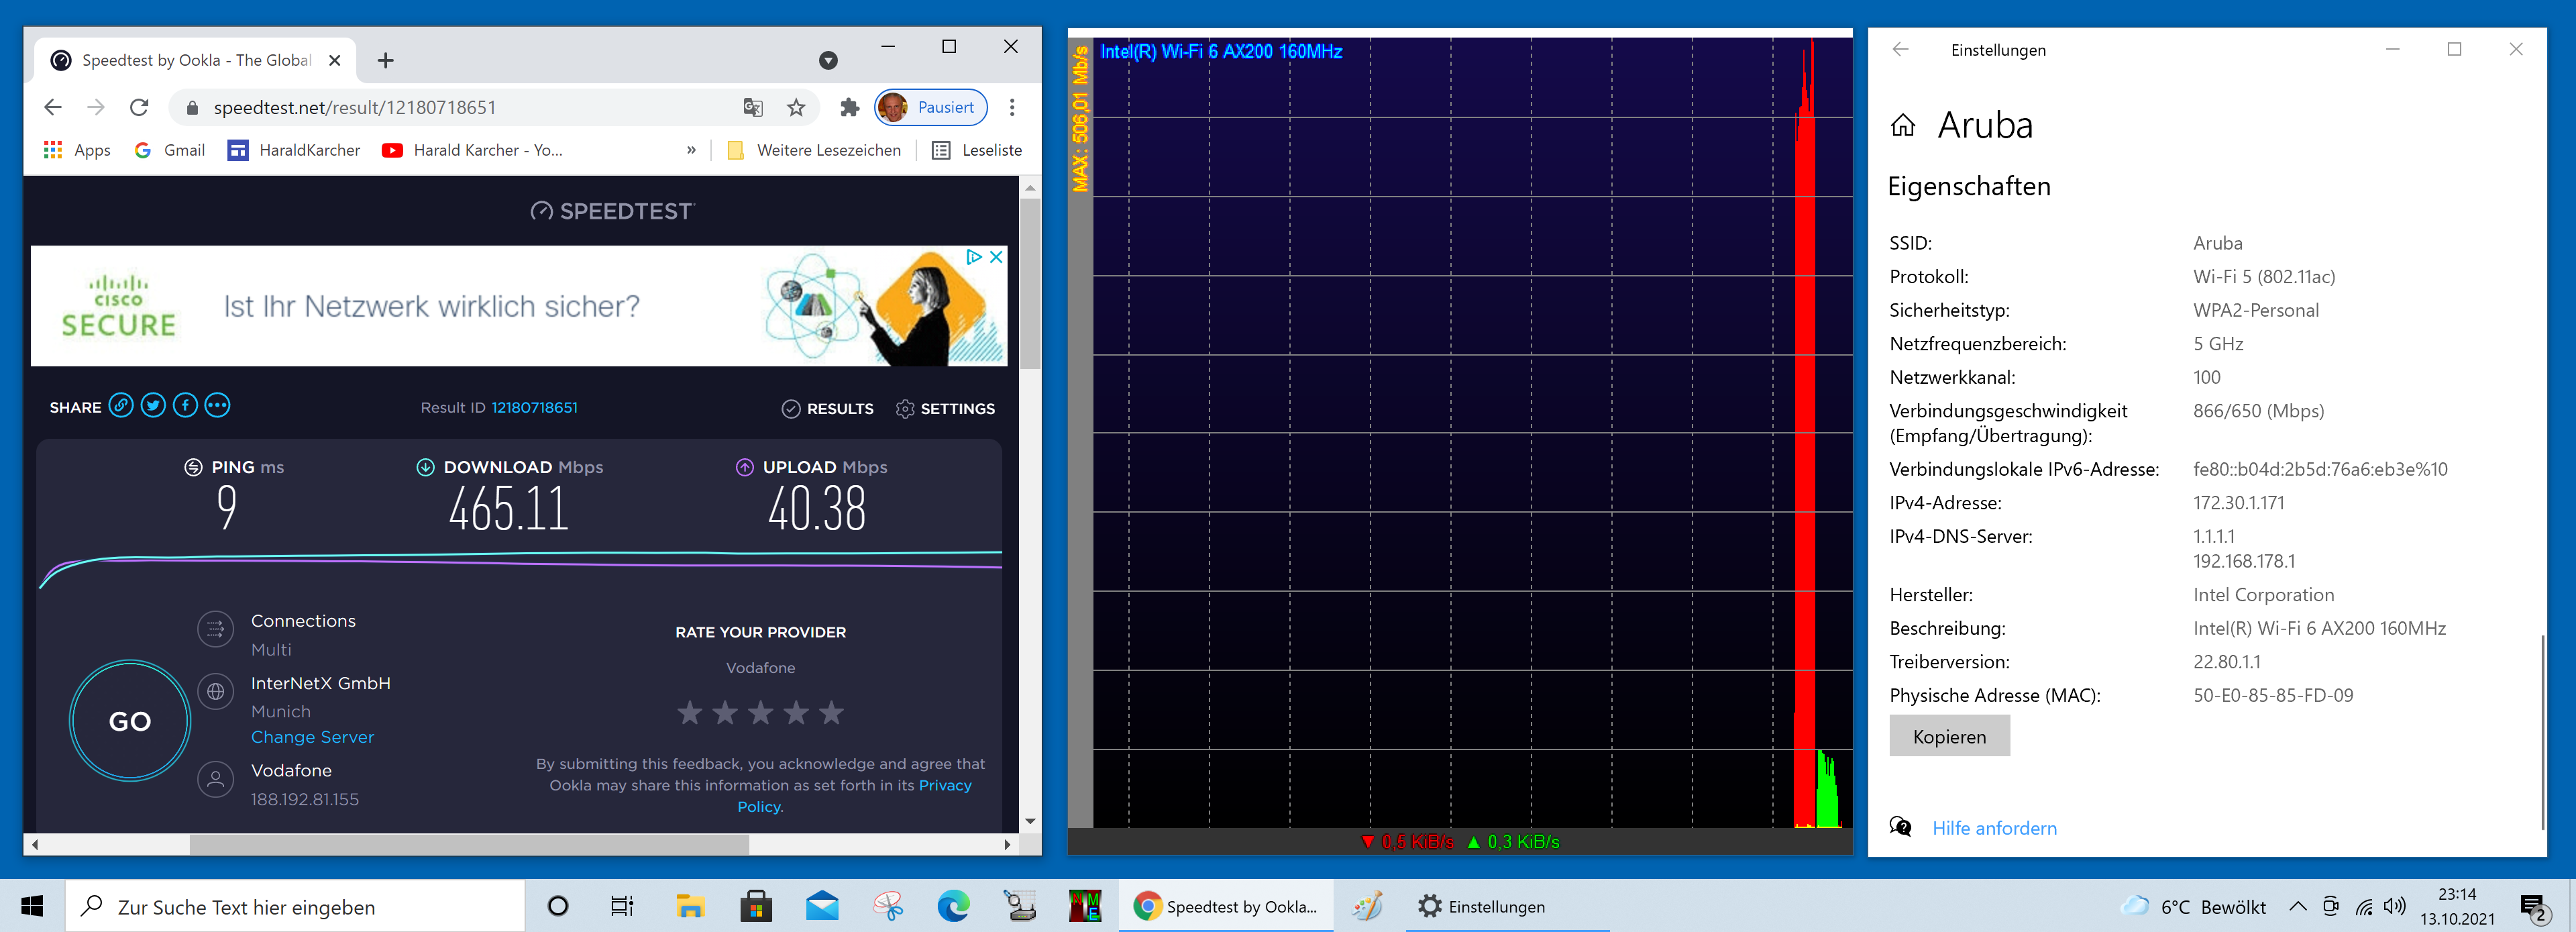This screenshot has height=932, width=2576.
Task: Go to Settings home icon
Action: (1902, 126)
